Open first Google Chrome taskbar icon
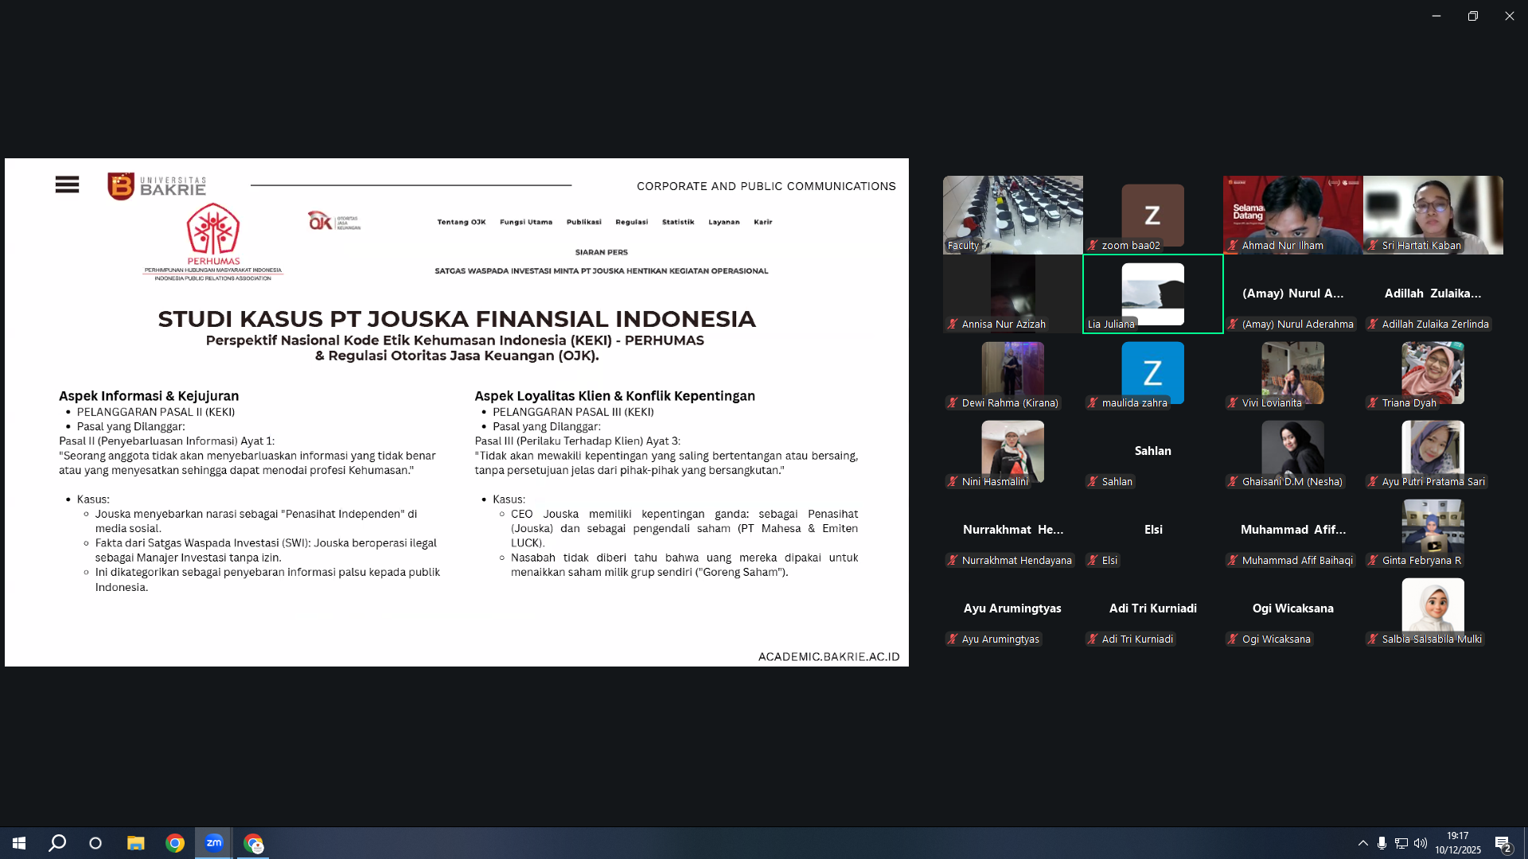Viewport: 1528px width, 859px height. coord(175,843)
